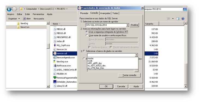Screen dimensions: 199x102
Task: Check Permitir salvamento de senha checkbox
Action: tap(111, 47)
